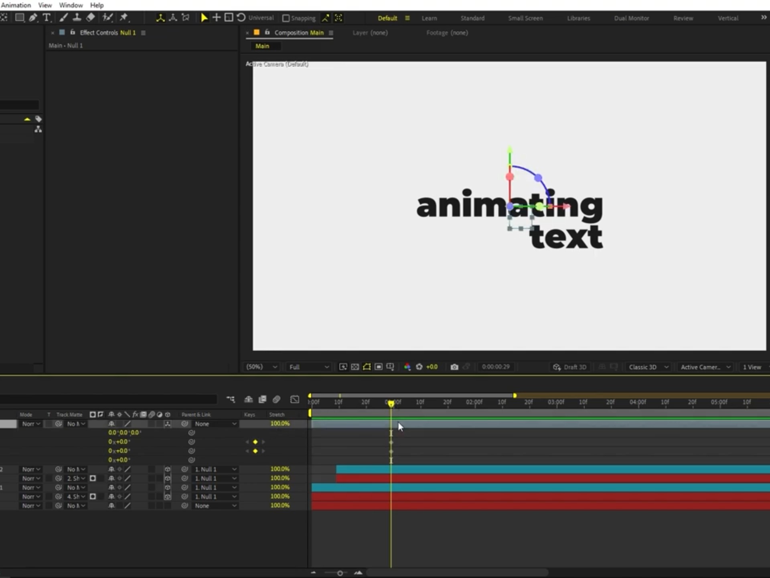Viewport: 770px width, 578px height.
Task: Click the current time indicator on ruler
Action: point(391,403)
